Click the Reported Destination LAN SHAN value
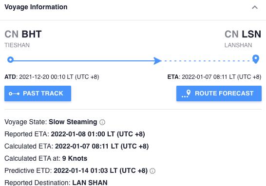 pos(90,183)
